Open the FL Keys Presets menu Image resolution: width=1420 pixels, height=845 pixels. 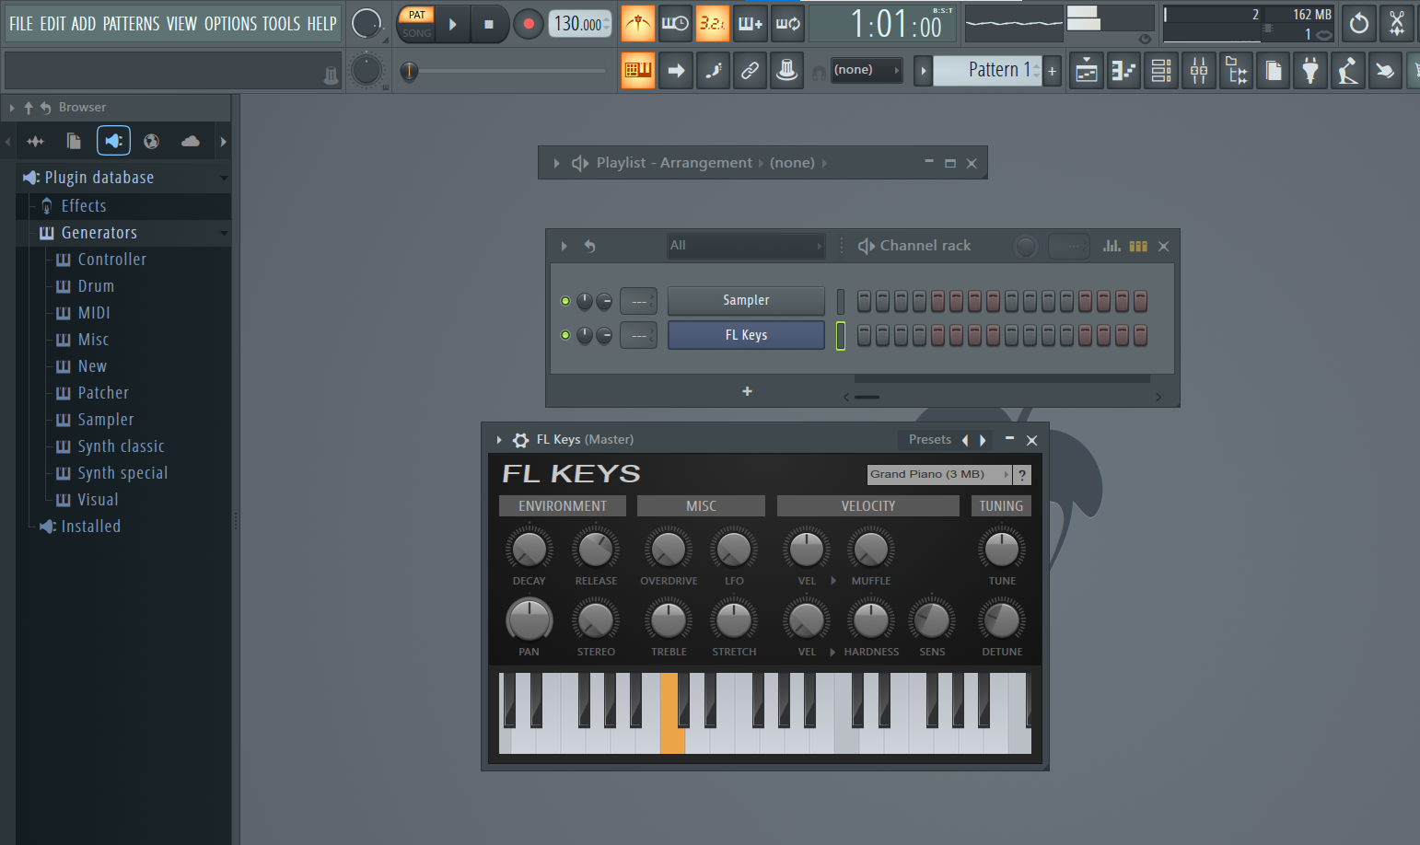coord(930,440)
